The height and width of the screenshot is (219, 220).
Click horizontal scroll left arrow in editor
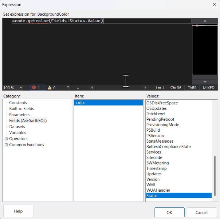click(x=92, y=88)
